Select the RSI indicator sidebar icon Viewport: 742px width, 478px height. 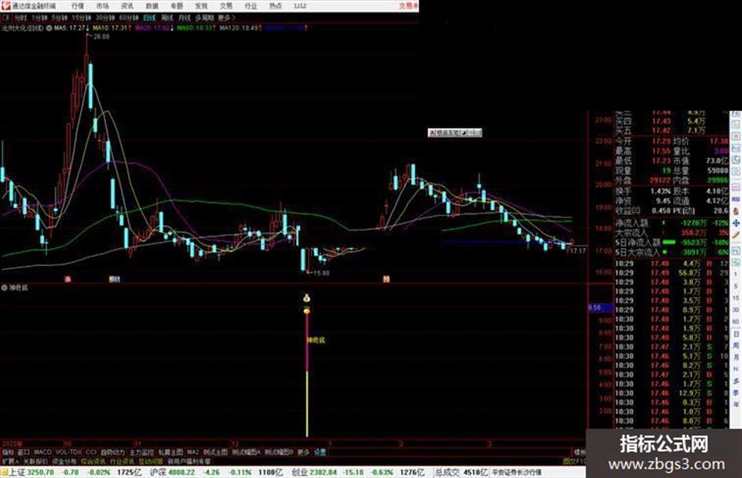(x=736, y=199)
